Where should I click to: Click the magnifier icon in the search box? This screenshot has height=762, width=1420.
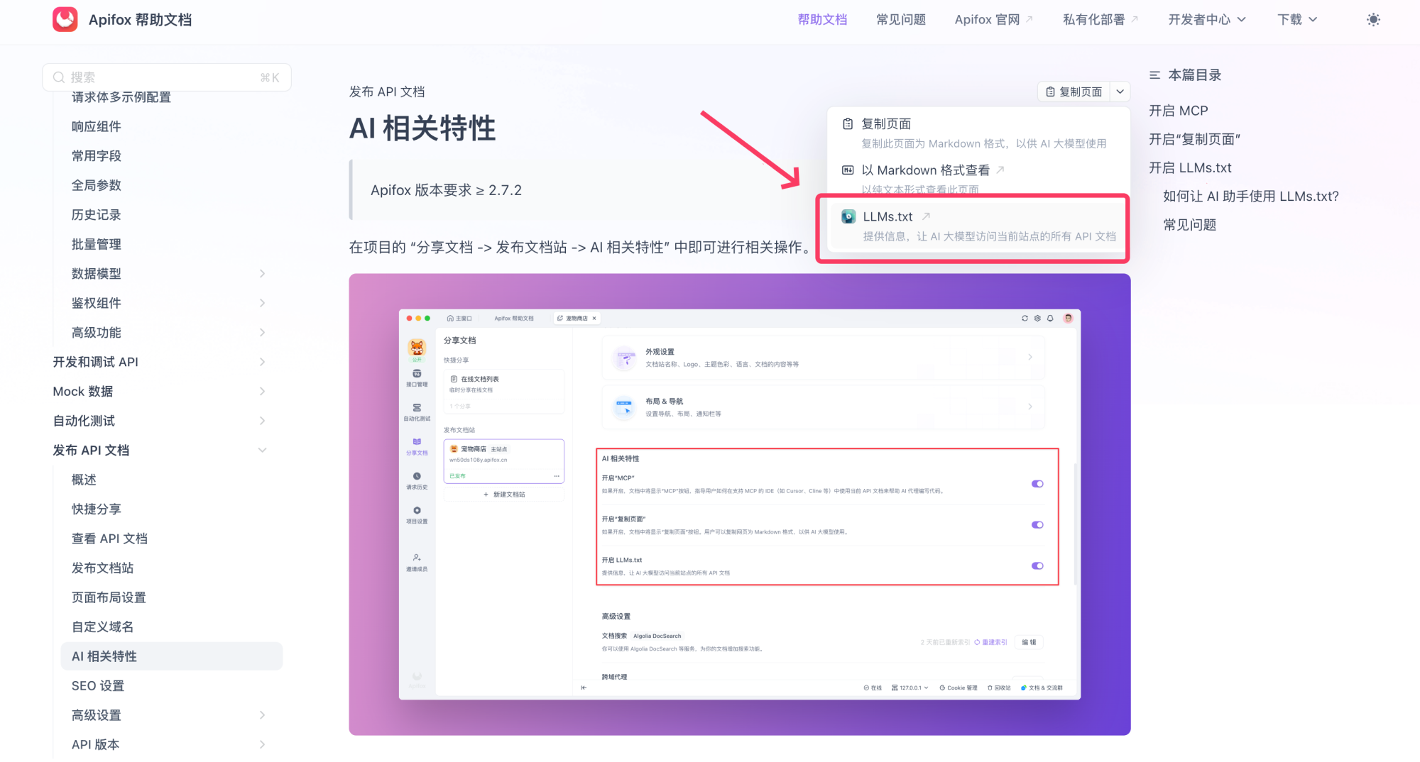(59, 77)
